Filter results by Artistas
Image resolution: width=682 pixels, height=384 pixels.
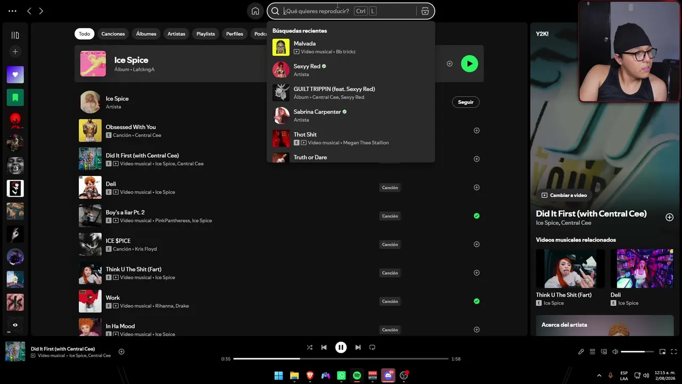[x=176, y=34]
